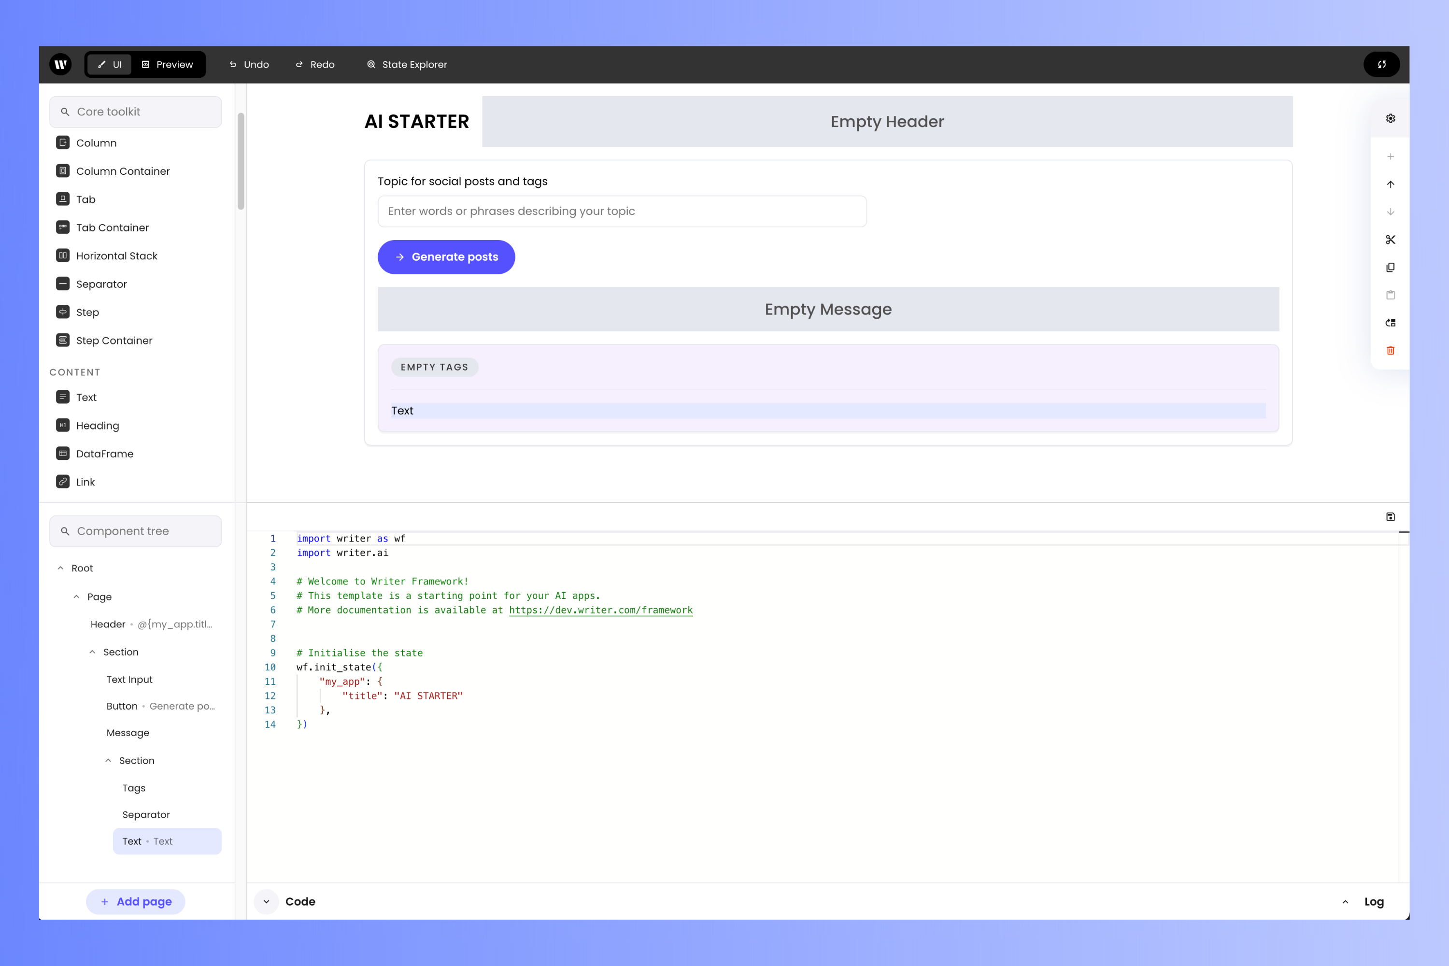Image resolution: width=1449 pixels, height=966 pixels.
Task: Collapse the first Section tree node
Action: pyautogui.click(x=92, y=652)
